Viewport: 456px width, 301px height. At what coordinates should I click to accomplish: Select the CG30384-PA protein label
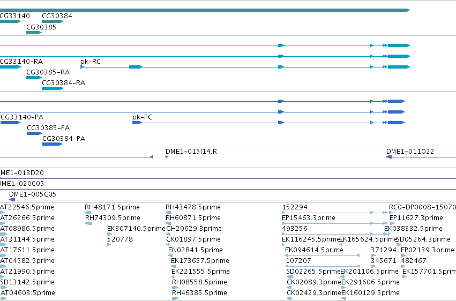click(x=64, y=139)
